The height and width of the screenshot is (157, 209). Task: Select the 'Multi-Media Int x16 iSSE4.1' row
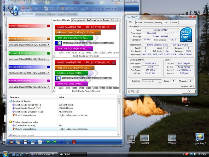63,105
